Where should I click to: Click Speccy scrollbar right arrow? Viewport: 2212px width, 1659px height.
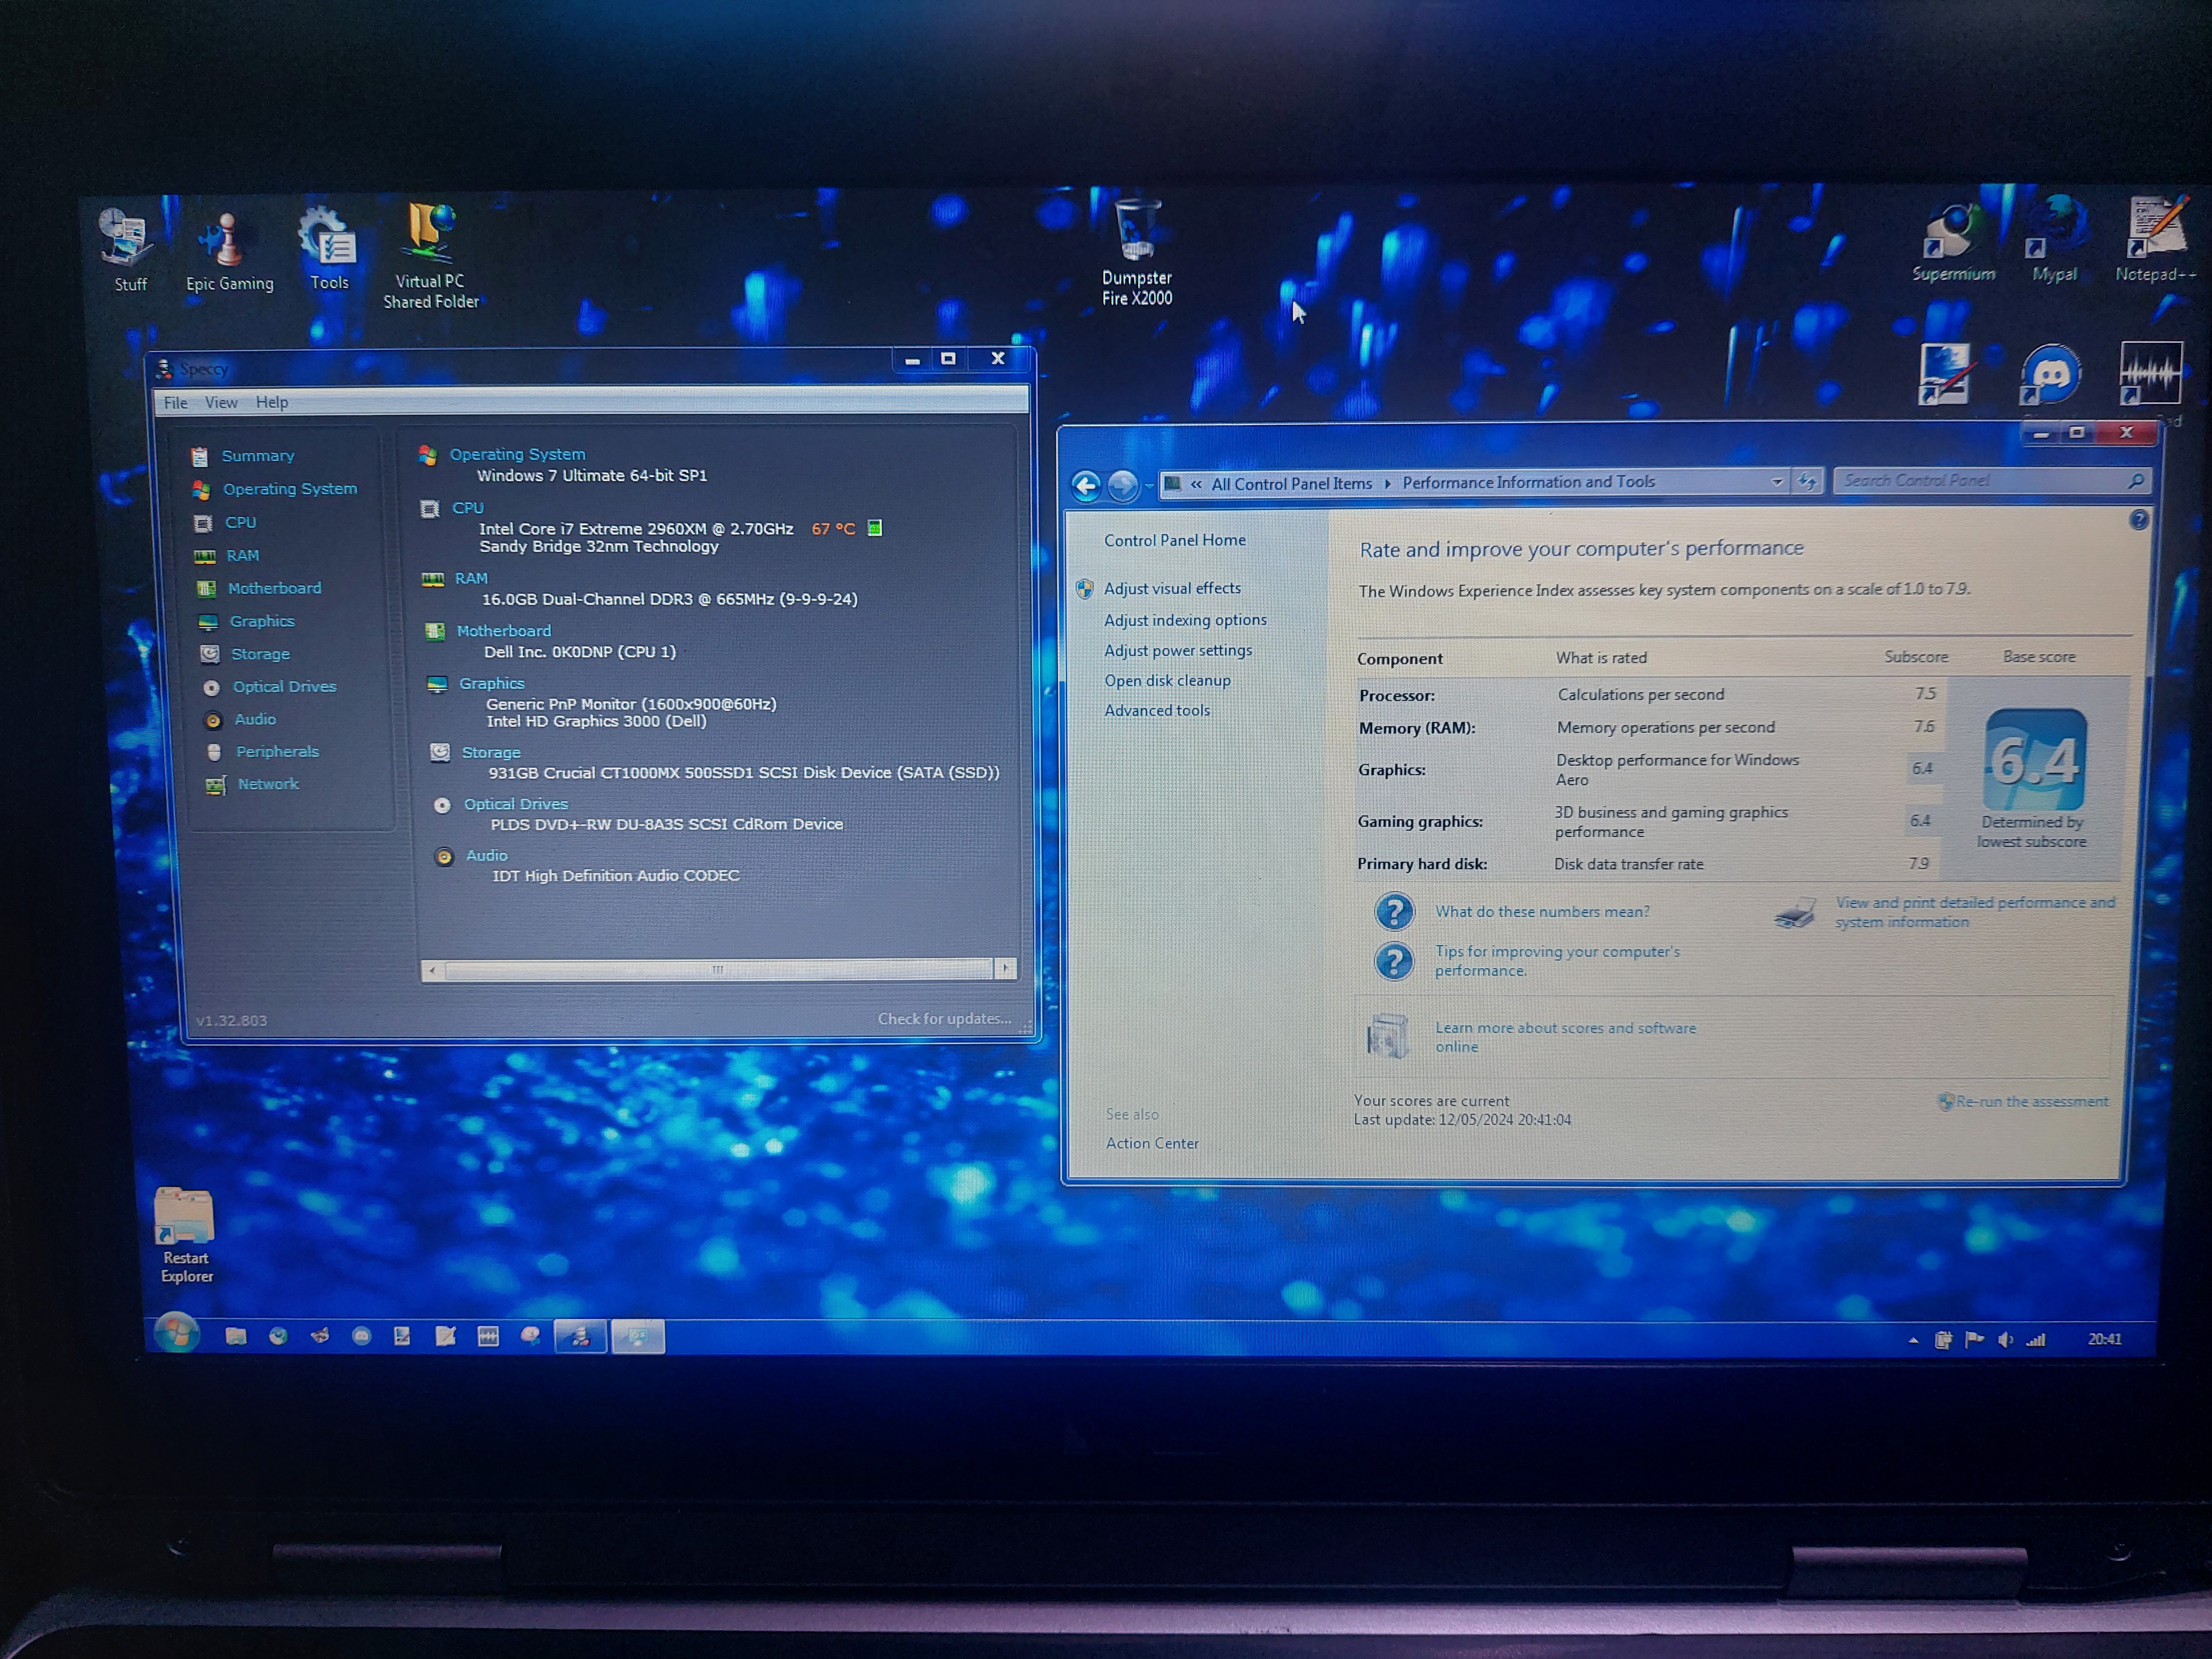(1006, 968)
